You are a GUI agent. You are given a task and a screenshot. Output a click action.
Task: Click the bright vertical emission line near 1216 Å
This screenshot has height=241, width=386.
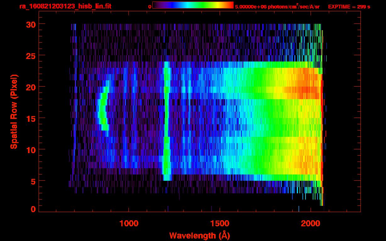pyautogui.click(x=167, y=121)
